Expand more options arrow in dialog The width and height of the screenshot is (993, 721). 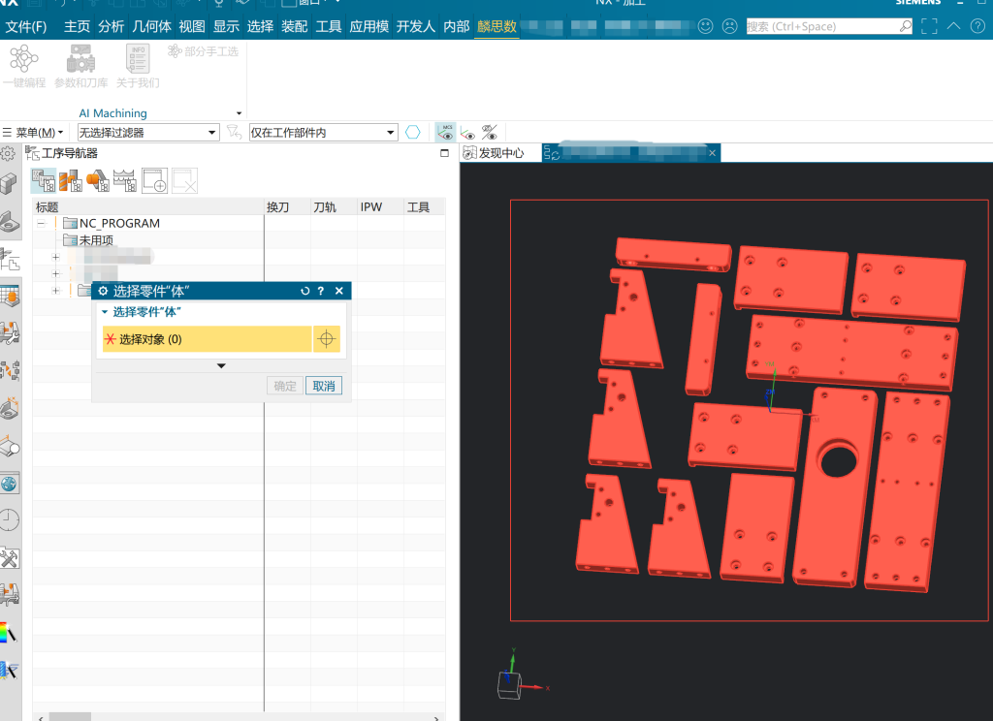click(x=221, y=365)
